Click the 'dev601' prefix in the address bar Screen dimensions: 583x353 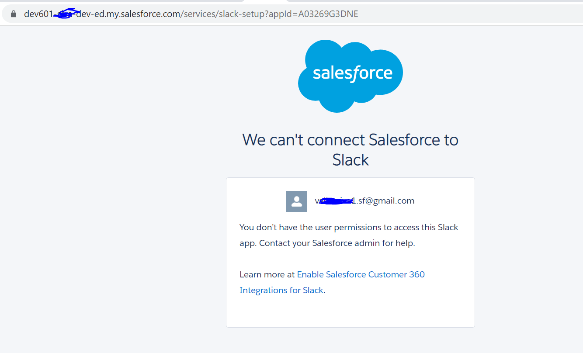[x=38, y=14]
